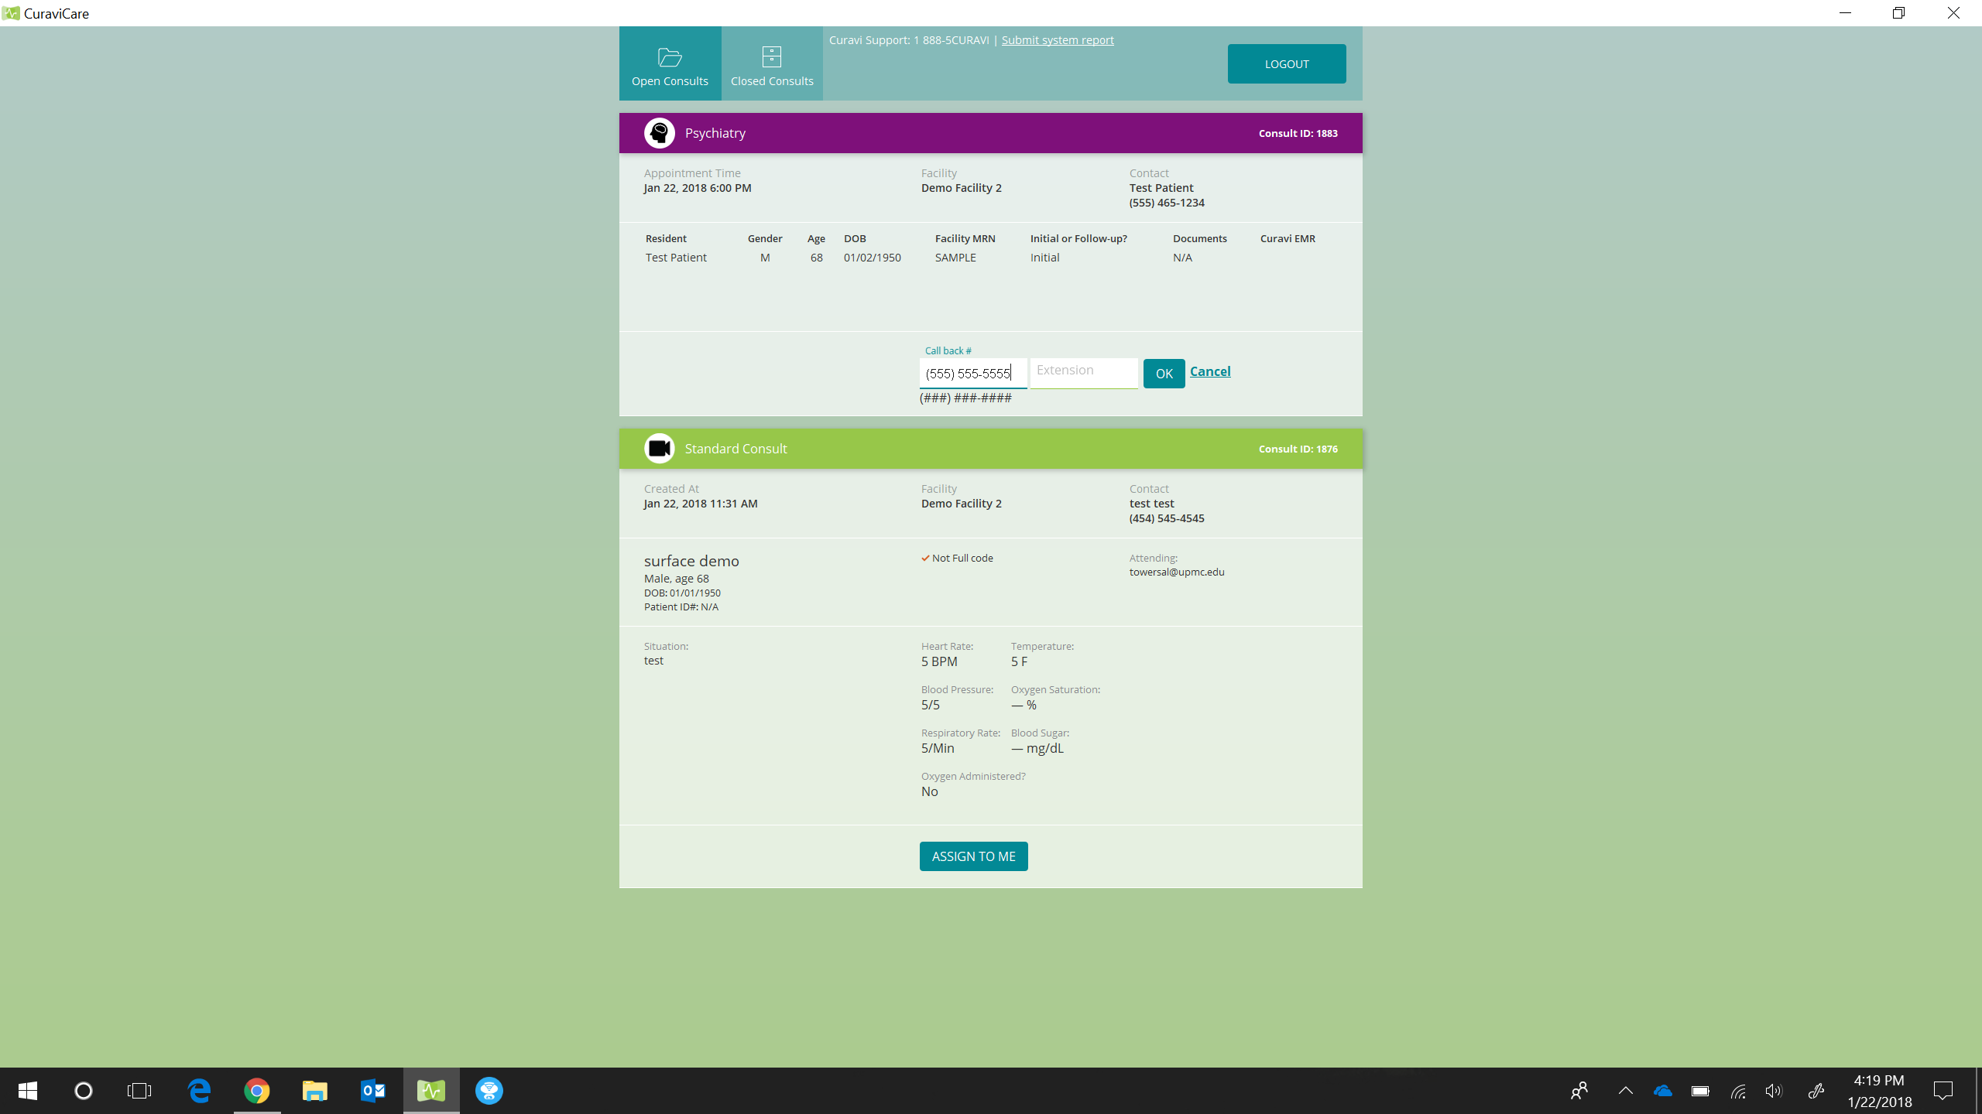Confirm callback number with OK
1982x1114 pixels.
[x=1164, y=374]
